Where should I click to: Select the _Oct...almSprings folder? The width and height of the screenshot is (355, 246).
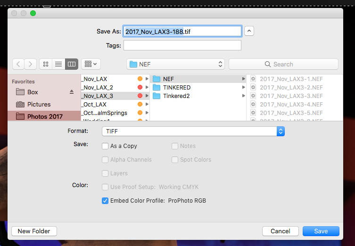pos(115,113)
